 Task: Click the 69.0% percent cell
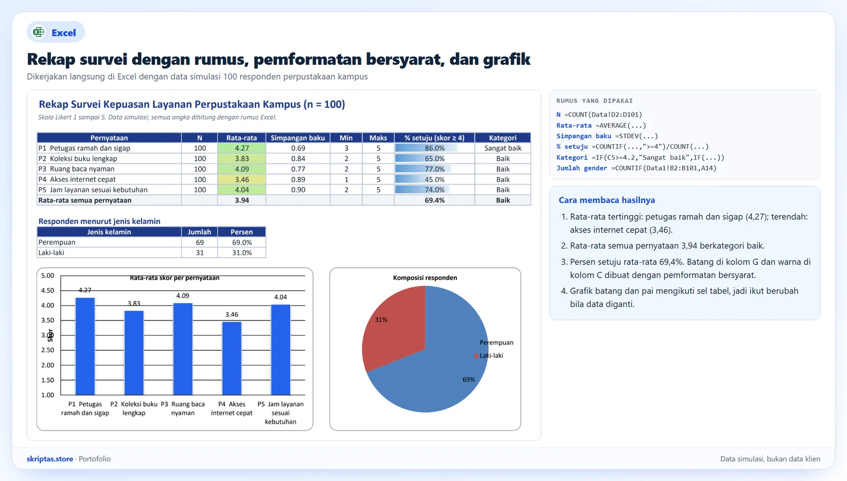241,242
